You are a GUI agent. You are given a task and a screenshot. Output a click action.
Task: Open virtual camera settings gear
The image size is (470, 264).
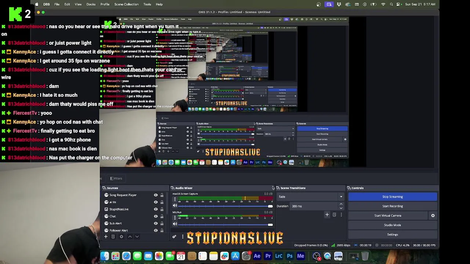(433, 216)
